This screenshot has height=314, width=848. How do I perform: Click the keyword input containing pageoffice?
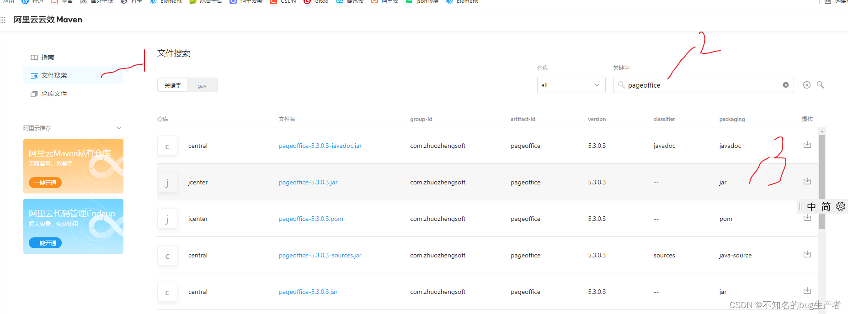tap(703, 85)
